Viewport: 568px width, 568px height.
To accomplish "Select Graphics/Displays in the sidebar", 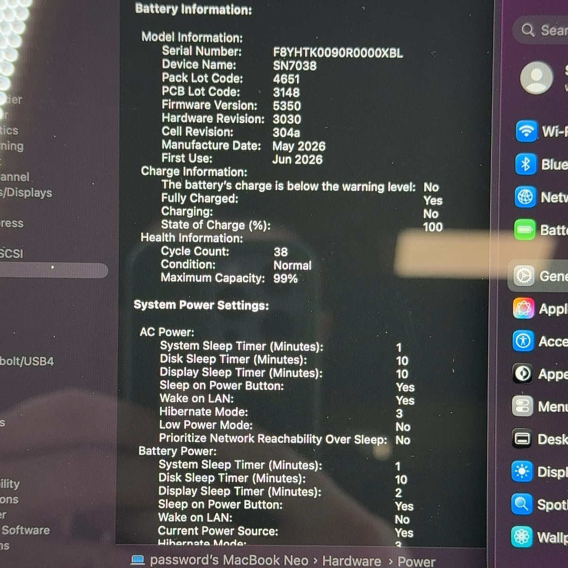I will [x=26, y=193].
